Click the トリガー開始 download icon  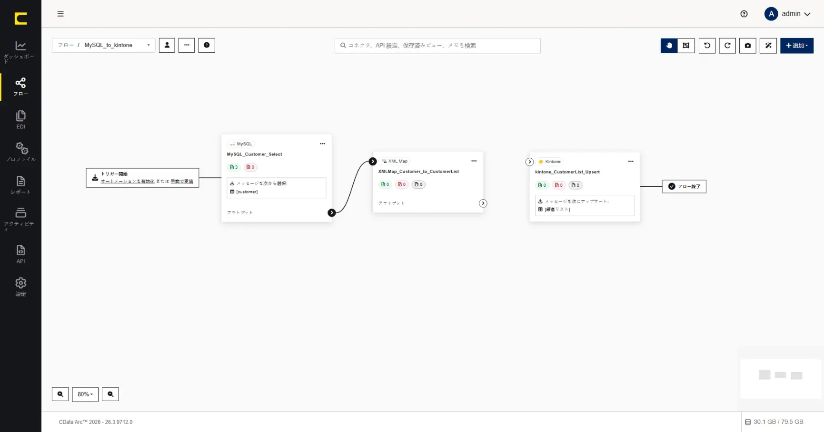(95, 178)
